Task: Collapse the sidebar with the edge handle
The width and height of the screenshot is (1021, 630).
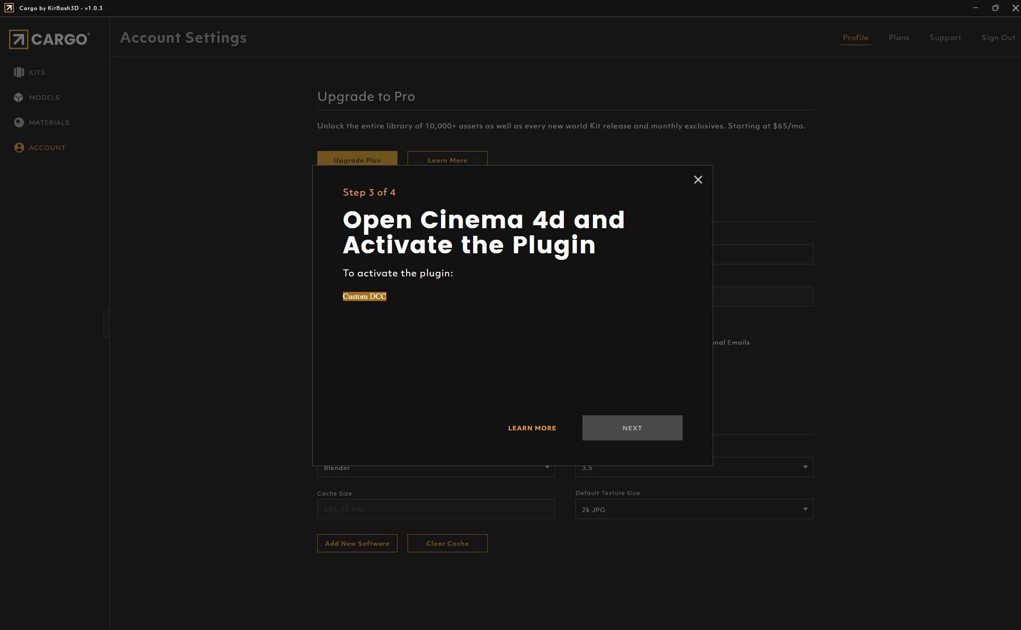Action: (106, 325)
